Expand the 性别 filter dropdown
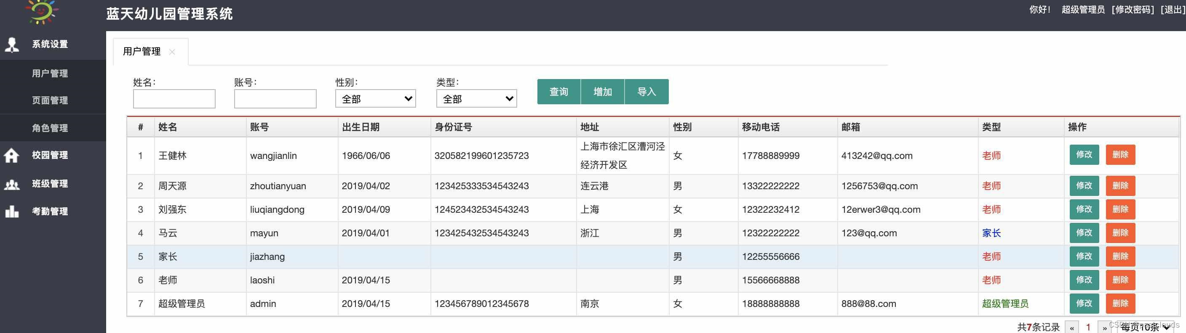The image size is (1186, 333). point(376,99)
